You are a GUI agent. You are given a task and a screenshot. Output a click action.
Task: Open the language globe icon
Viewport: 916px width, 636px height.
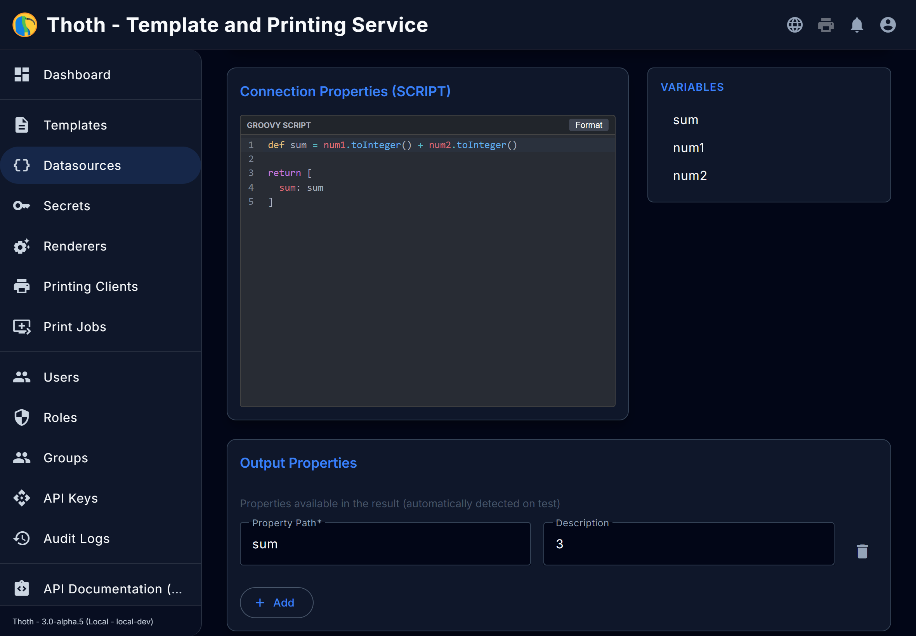(x=795, y=25)
